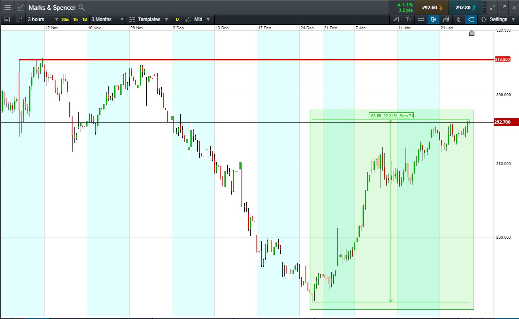Open the list panel icon in toolbar
Viewport: 519px width, 319px height.
point(7,19)
